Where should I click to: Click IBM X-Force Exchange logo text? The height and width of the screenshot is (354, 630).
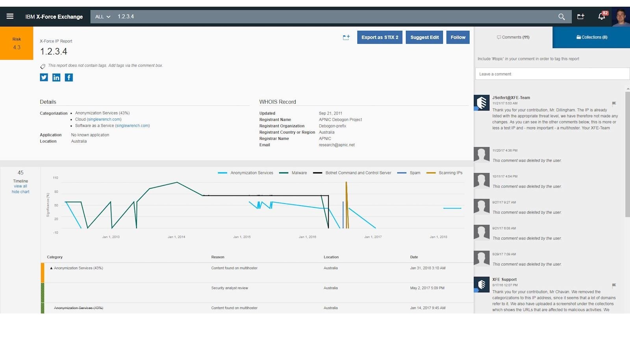tap(54, 17)
